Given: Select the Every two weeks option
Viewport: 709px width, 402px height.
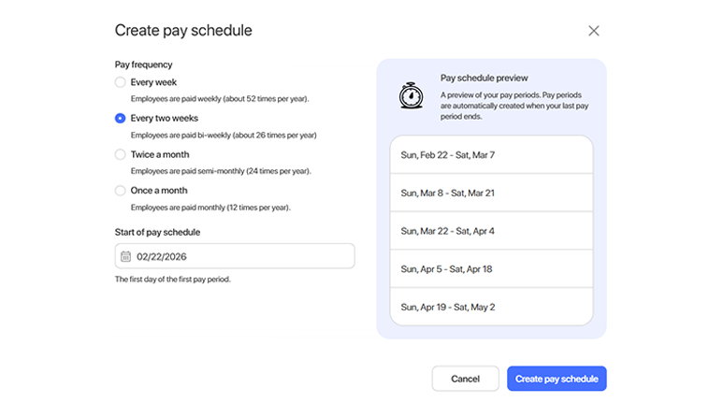Looking at the screenshot, I should pyautogui.click(x=120, y=119).
